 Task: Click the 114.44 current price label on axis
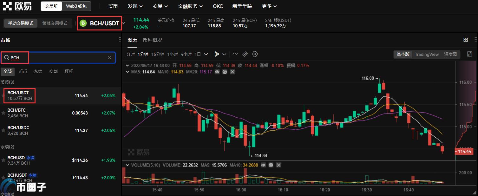[x=464, y=151]
